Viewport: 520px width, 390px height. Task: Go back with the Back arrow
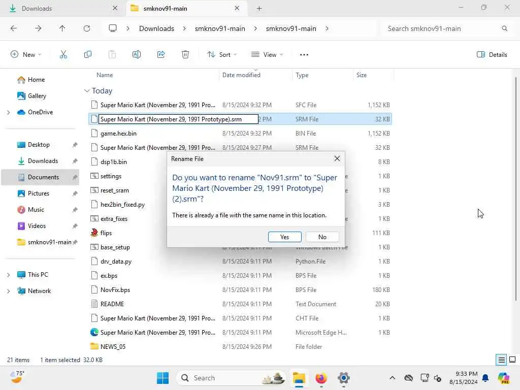[14, 28]
